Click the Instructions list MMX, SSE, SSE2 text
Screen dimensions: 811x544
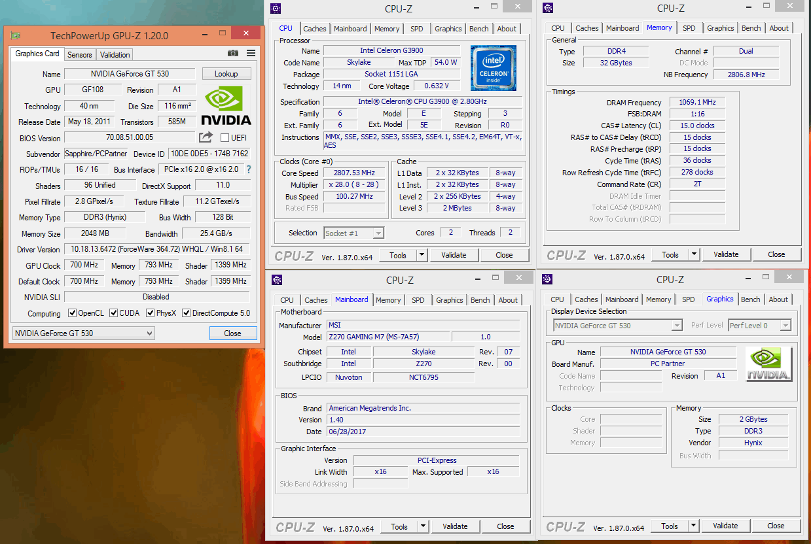(424, 141)
